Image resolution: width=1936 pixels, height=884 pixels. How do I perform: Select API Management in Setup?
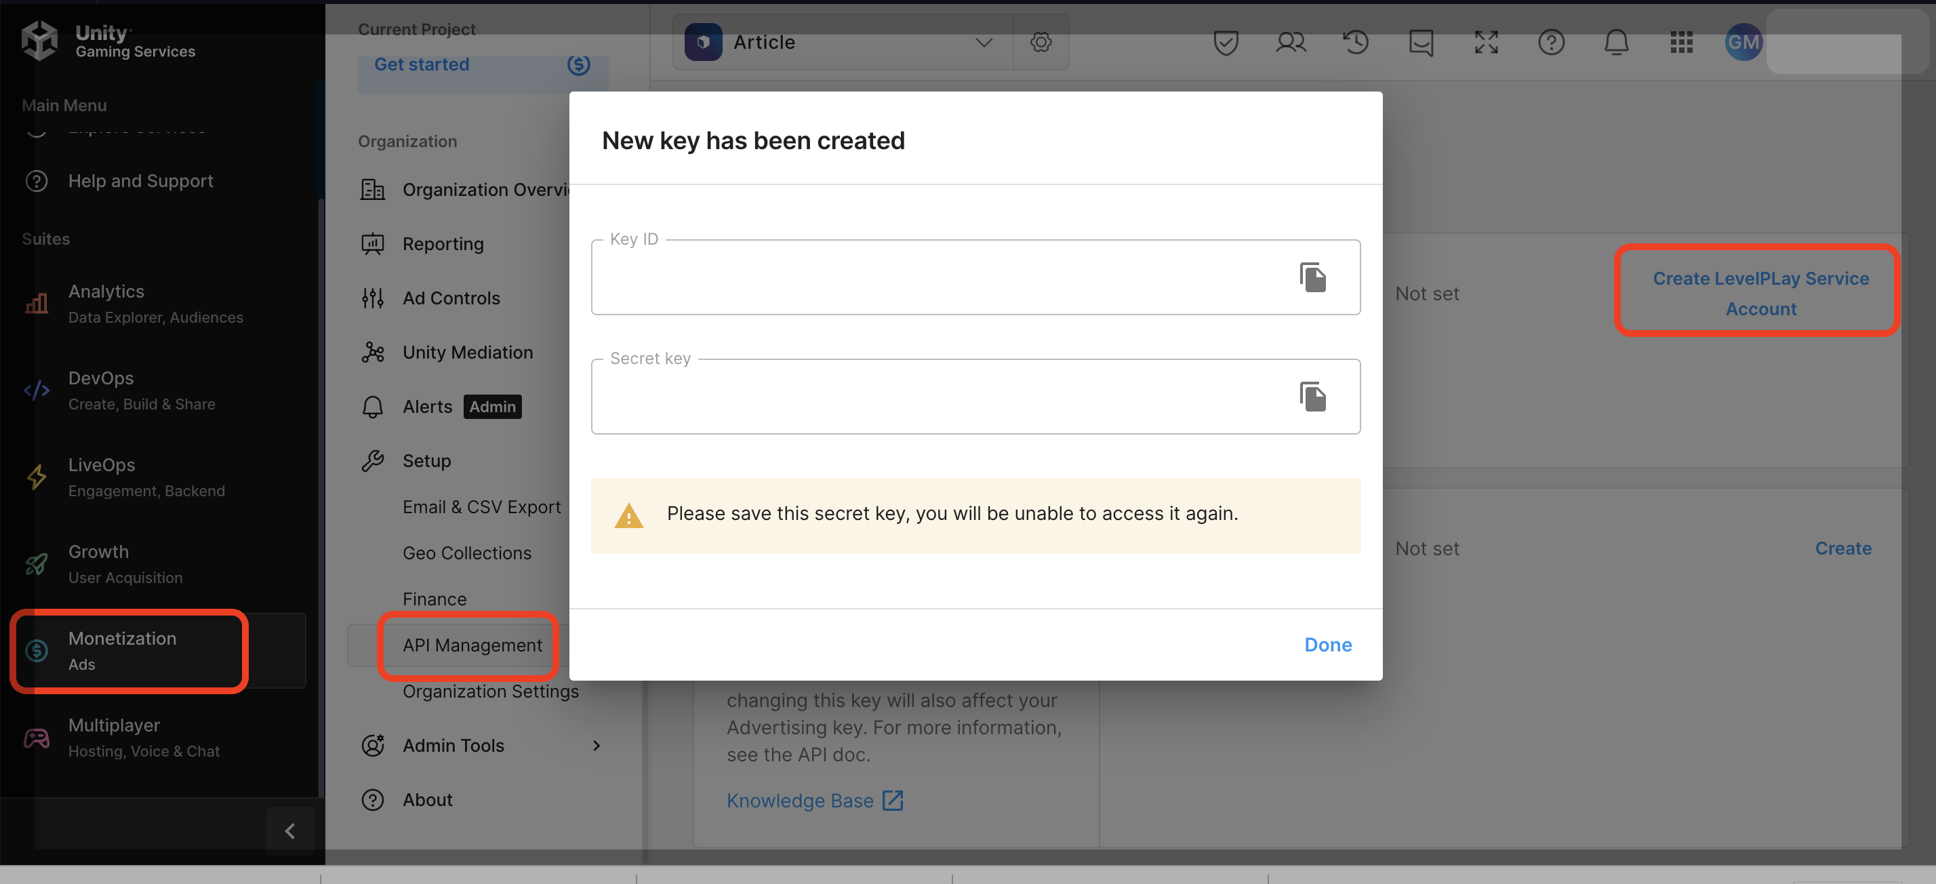(x=472, y=645)
